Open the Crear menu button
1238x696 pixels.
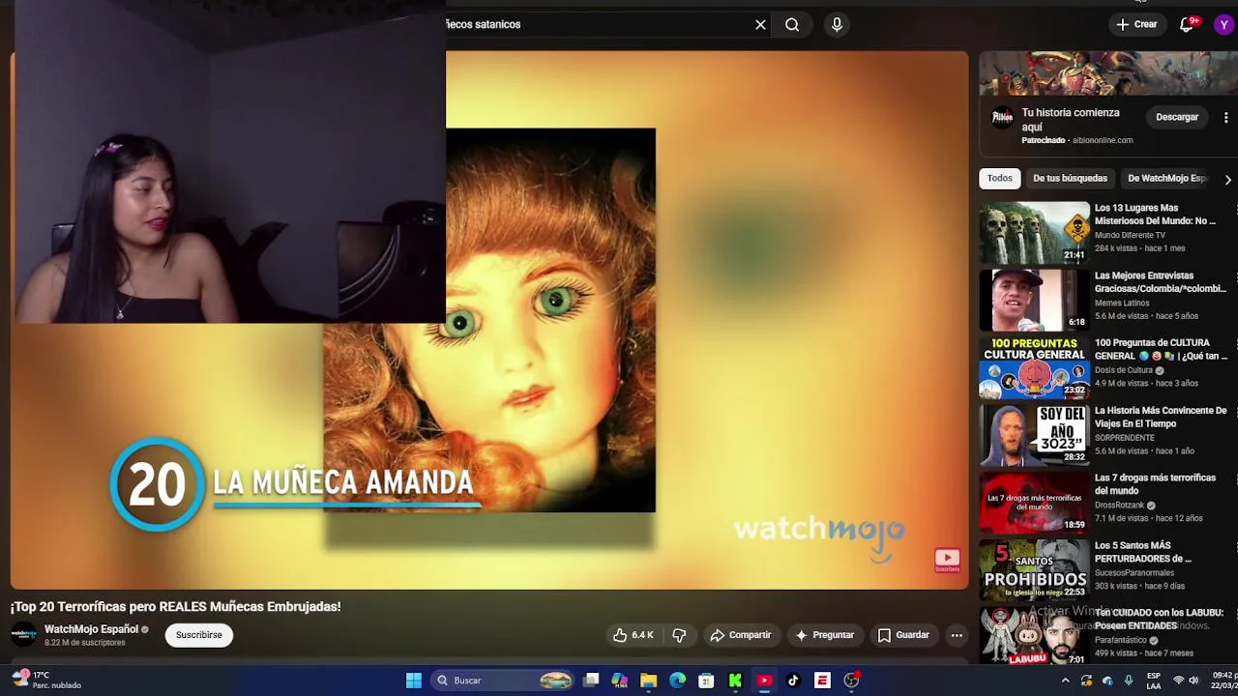1136,24
